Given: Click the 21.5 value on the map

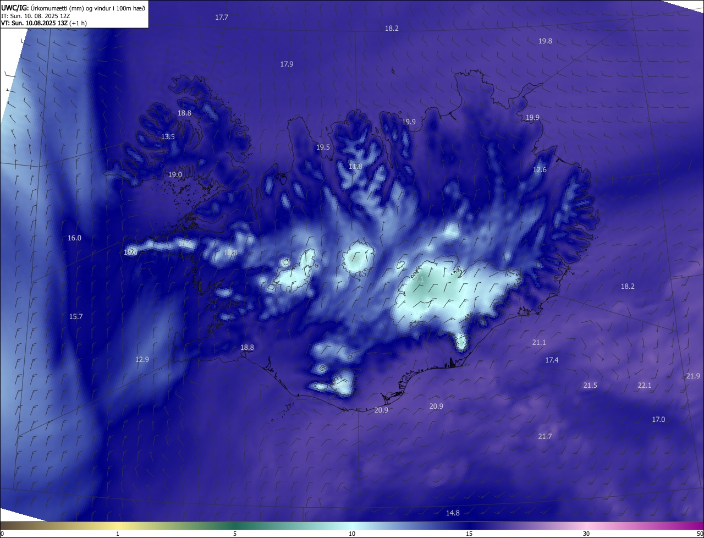Looking at the screenshot, I should tap(590, 386).
